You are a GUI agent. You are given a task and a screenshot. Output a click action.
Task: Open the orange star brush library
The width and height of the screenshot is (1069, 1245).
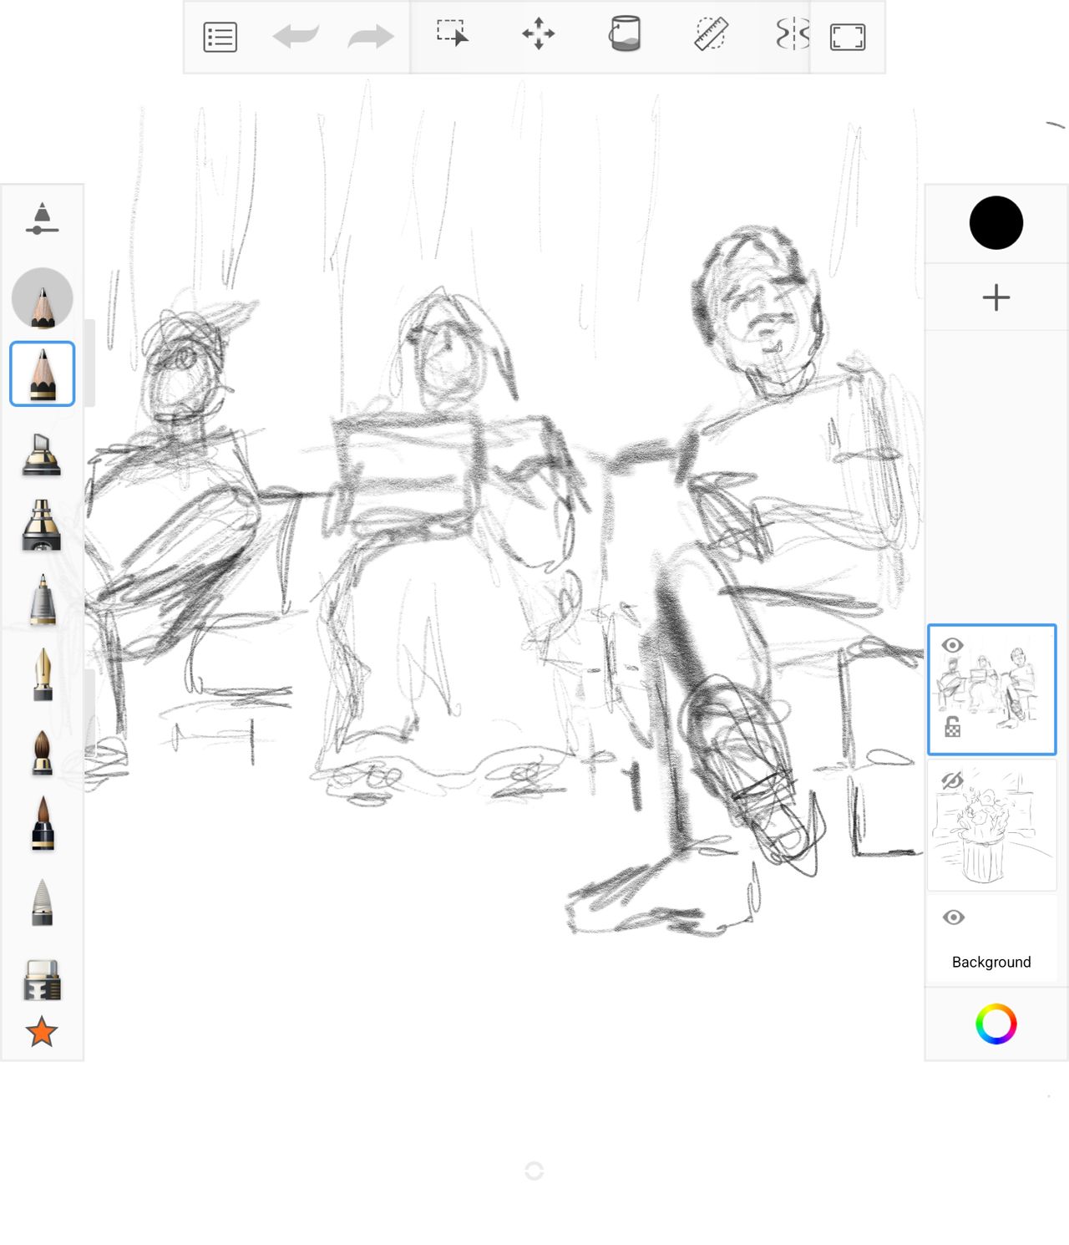click(42, 1032)
